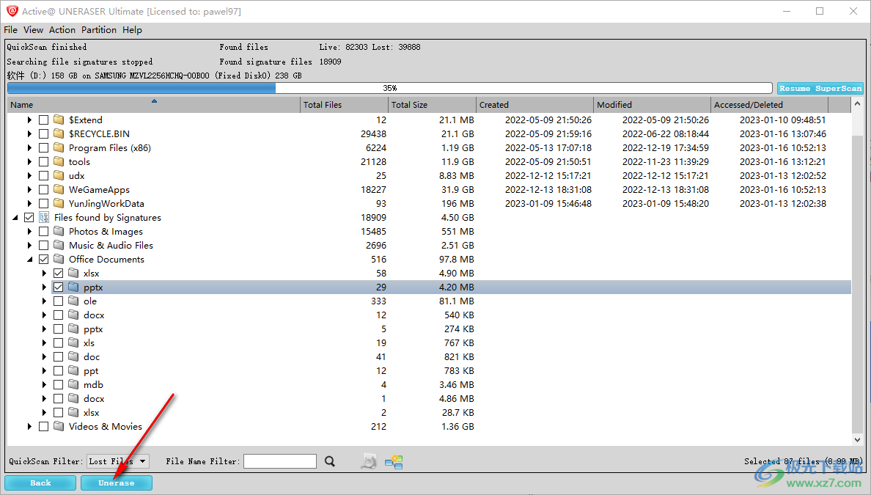The height and width of the screenshot is (495, 871).
Task: Expand the xls folder node
Action: point(44,342)
